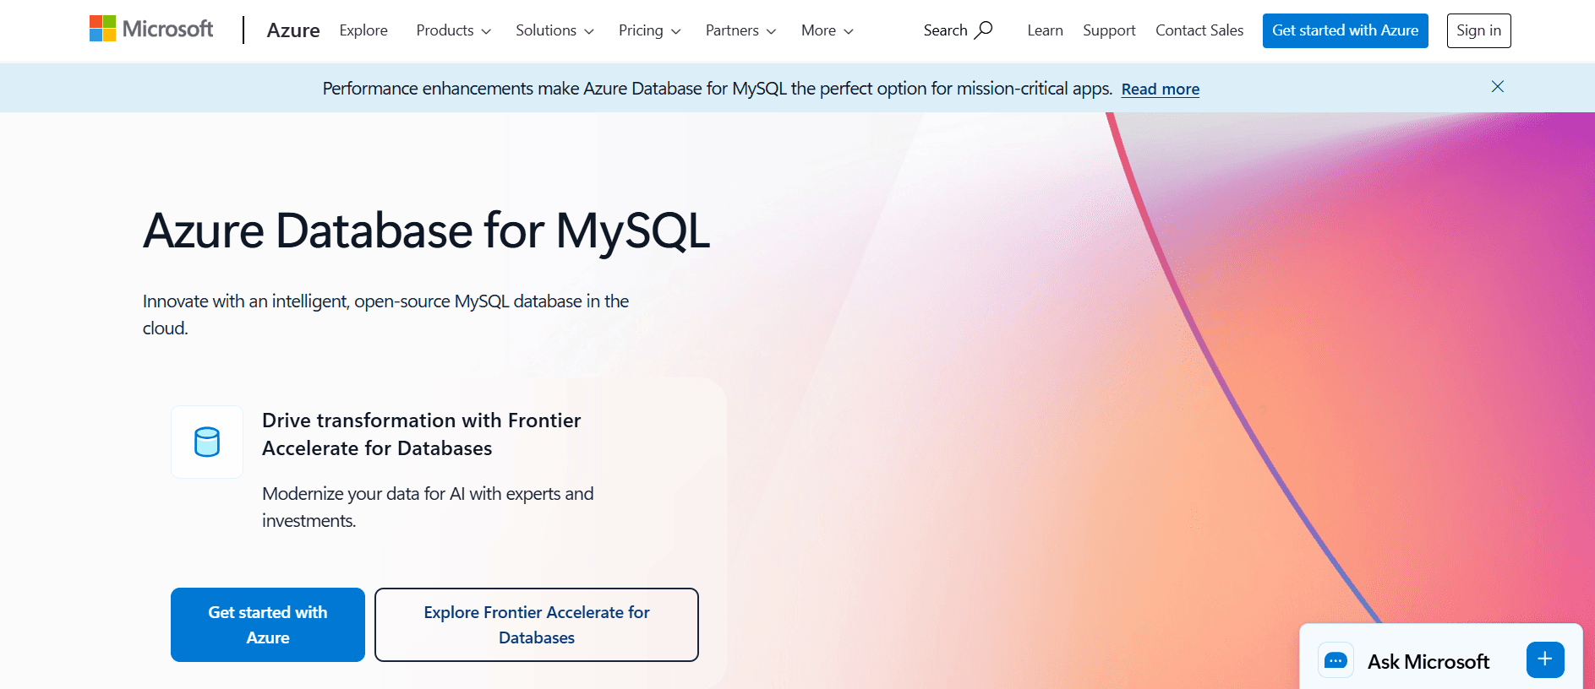Open the Pricing dropdown menu
Viewport: 1595px width, 689px height.
pyautogui.click(x=650, y=30)
